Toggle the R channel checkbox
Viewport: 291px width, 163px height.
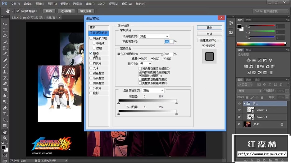[x=140, y=58]
